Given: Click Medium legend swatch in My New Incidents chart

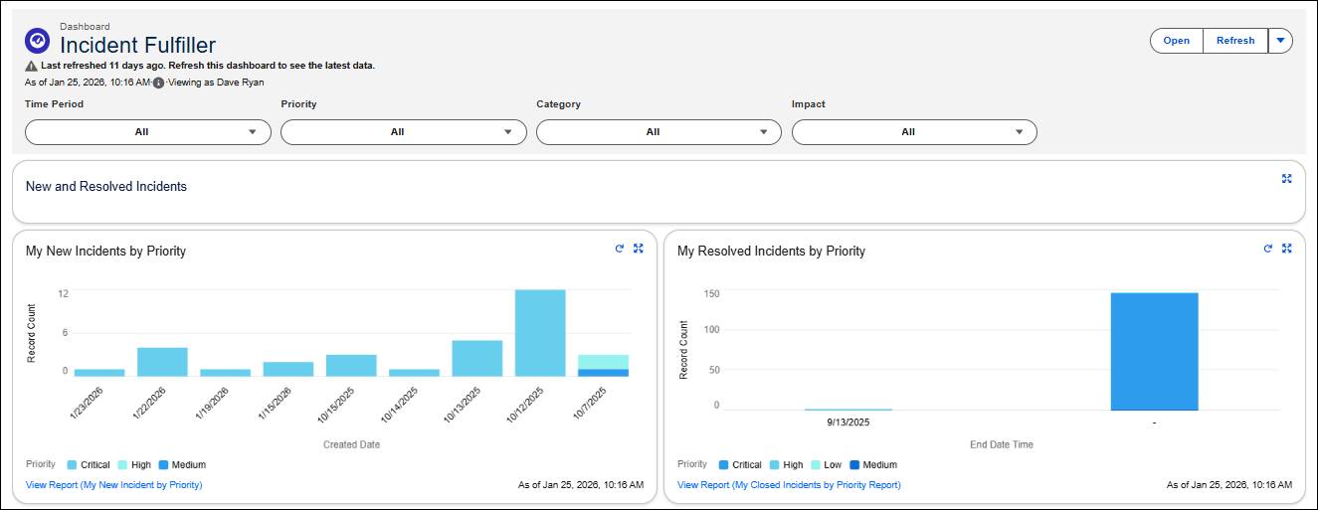Looking at the screenshot, I should click(x=163, y=464).
